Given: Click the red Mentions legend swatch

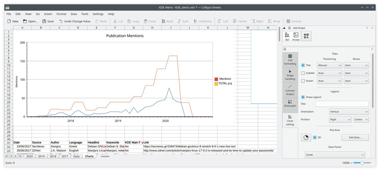Looking at the screenshot, I should [216, 79].
